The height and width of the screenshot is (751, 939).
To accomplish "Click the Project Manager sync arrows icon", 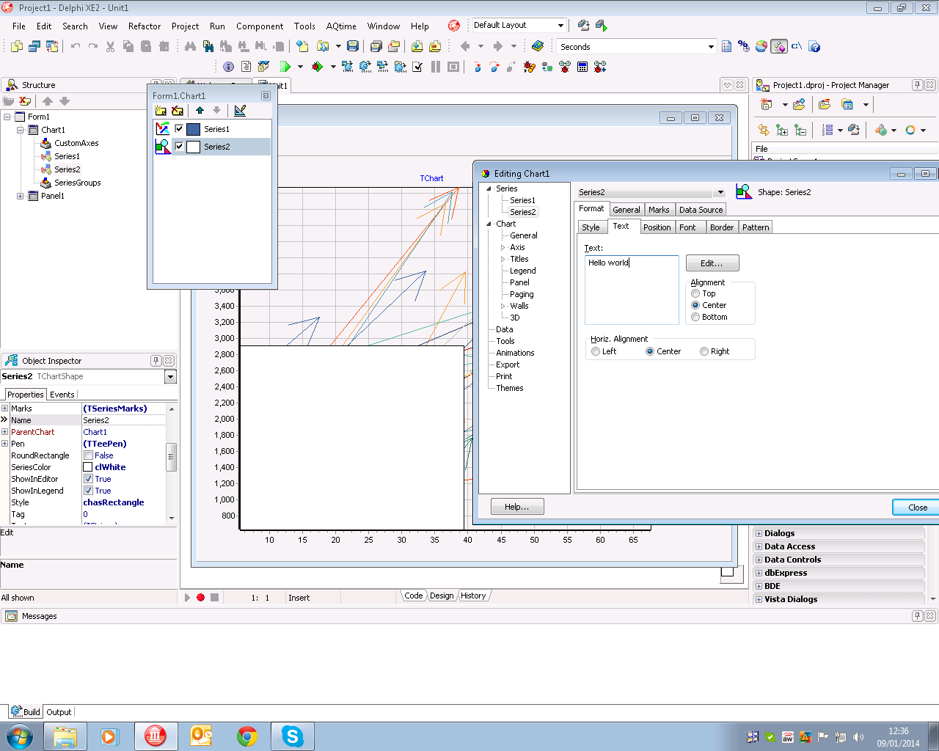I will (x=764, y=130).
